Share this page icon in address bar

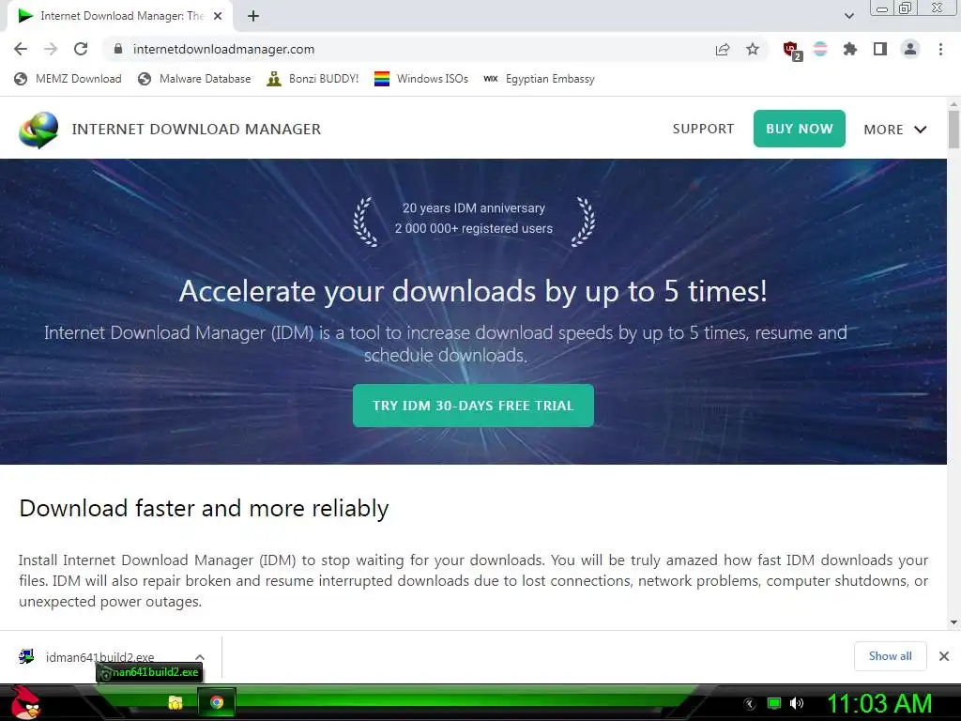[723, 49]
